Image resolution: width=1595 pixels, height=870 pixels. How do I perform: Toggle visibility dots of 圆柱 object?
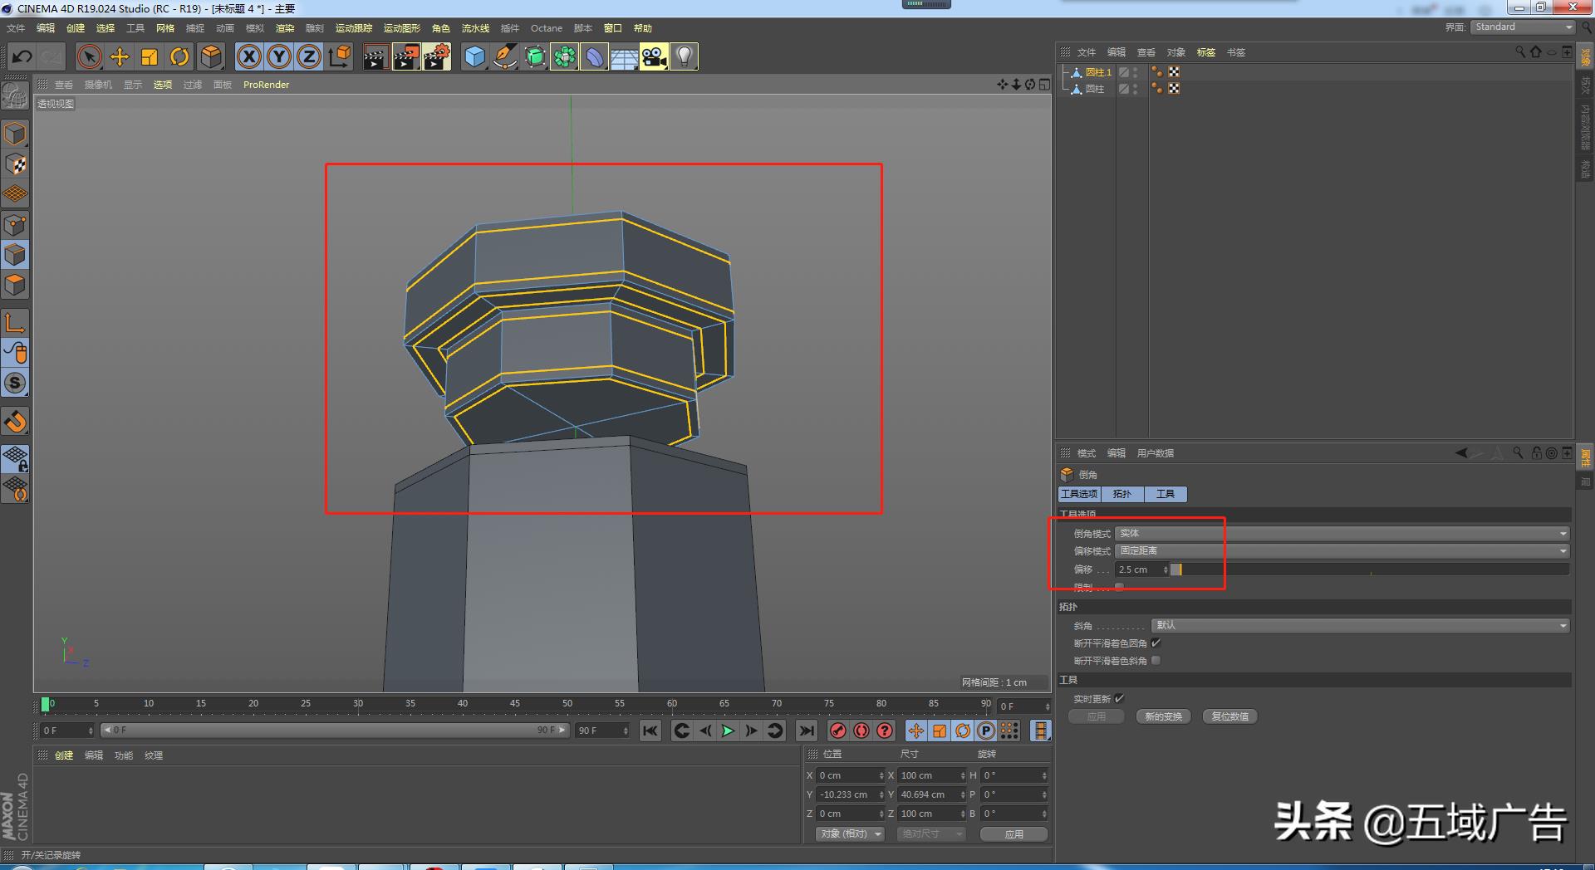[x=1136, y=89]
